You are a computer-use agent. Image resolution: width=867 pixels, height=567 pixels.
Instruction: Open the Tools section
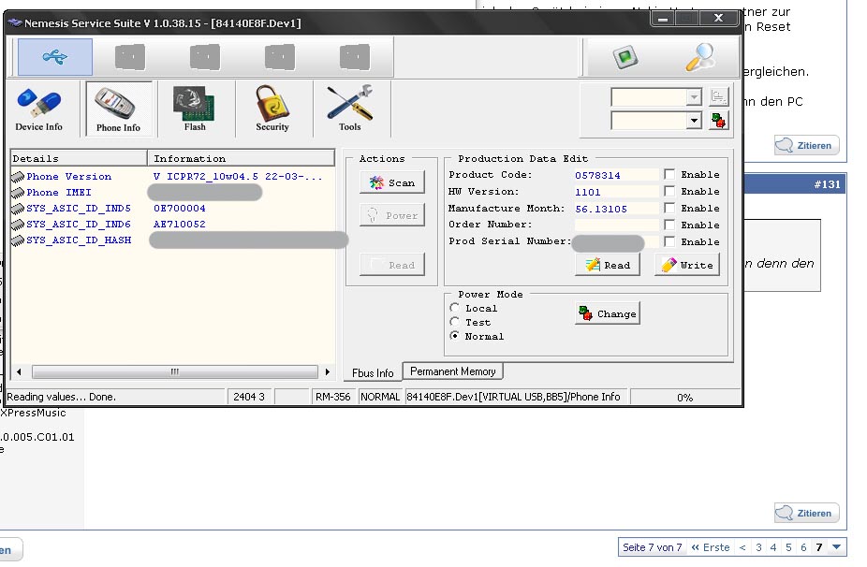[x=349, y=109]
